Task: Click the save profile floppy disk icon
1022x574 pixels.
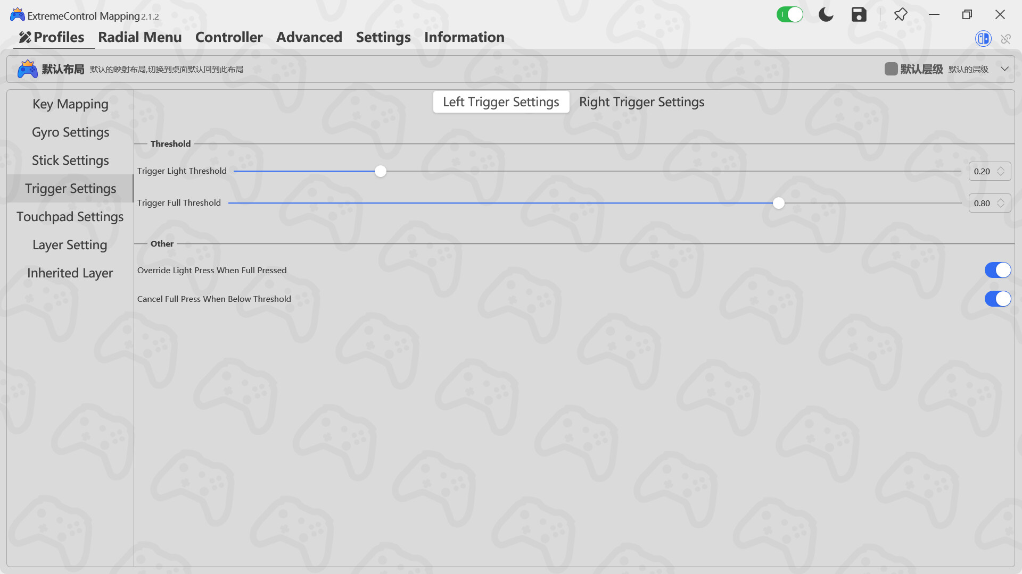Action: pyautogui.click(x=859, y=14)
